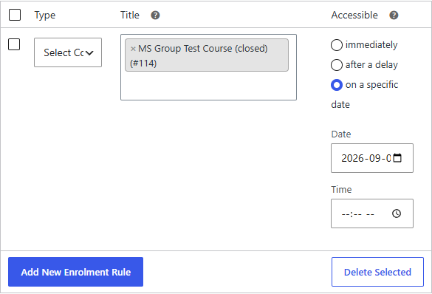Open the calendar picker in Date field
The image size is (432, 294).
point(397,158)
